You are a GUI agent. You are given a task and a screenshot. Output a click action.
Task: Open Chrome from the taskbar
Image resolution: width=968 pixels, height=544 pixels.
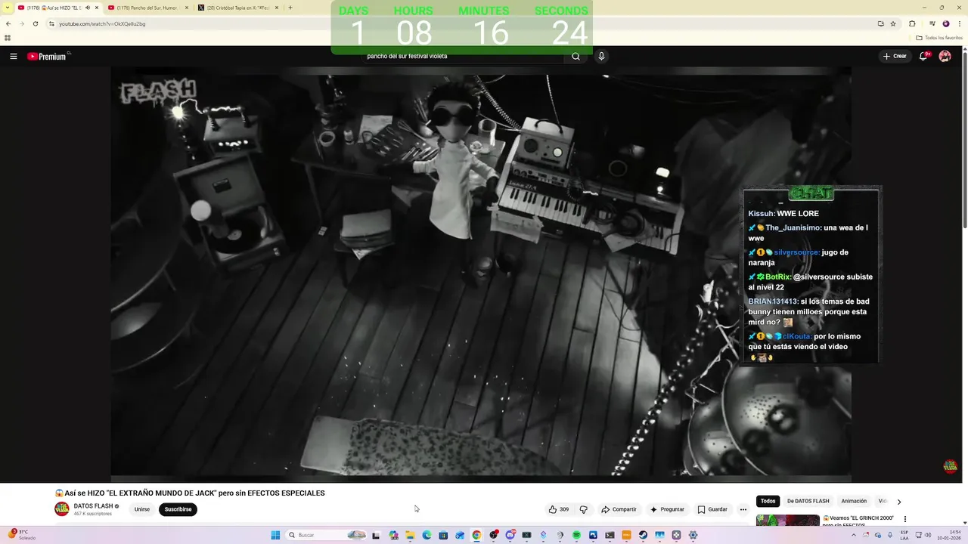[x=476, y=535]
